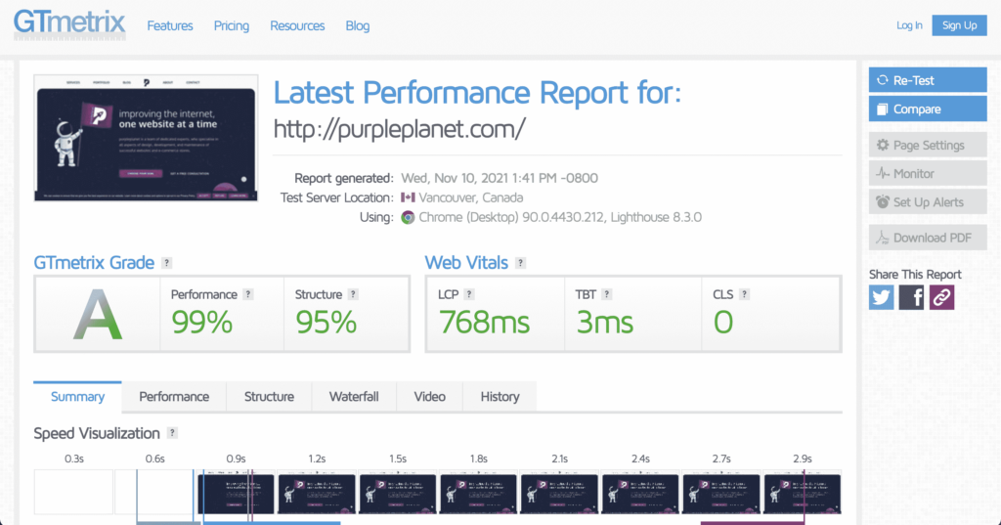Image resolution: width=1001 pixels, height=525 pixels.
Task: Click the help icon next to GTmetrix Grade
Action: pos(167,263)
